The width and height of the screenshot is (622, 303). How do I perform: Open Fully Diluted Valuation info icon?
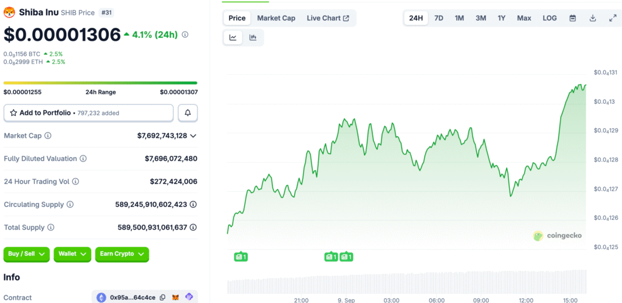click(83, 158)
